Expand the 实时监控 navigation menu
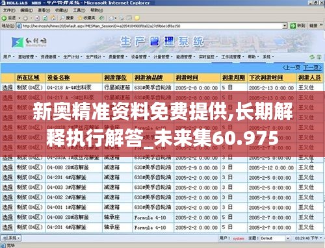325x248 pixels. pos(208,56)
